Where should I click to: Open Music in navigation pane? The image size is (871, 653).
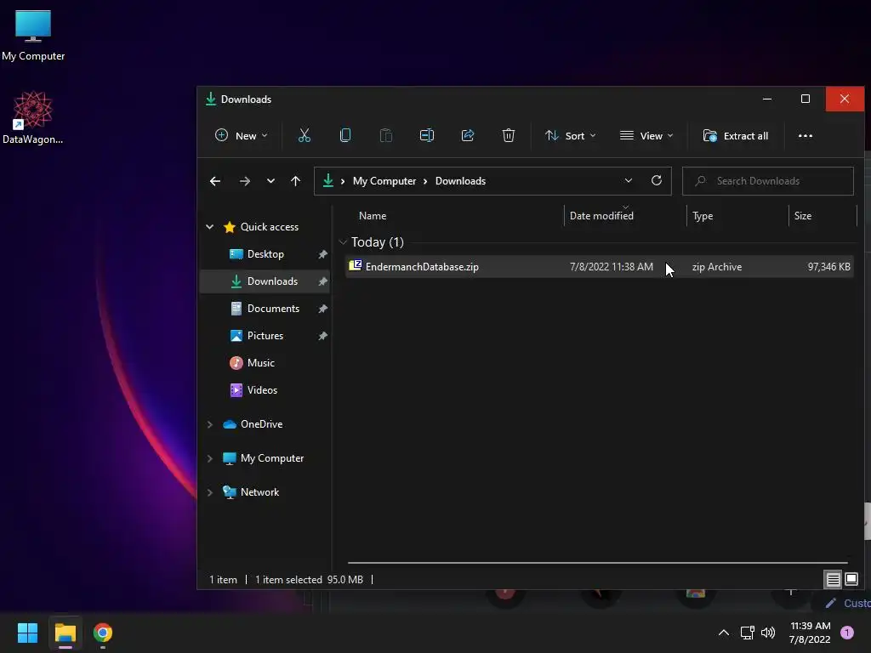(x=260, y=363)
